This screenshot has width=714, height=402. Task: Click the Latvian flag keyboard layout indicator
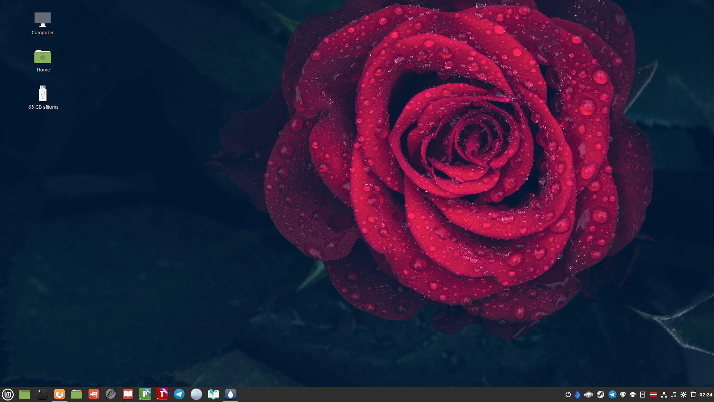(x=653, y=395)
